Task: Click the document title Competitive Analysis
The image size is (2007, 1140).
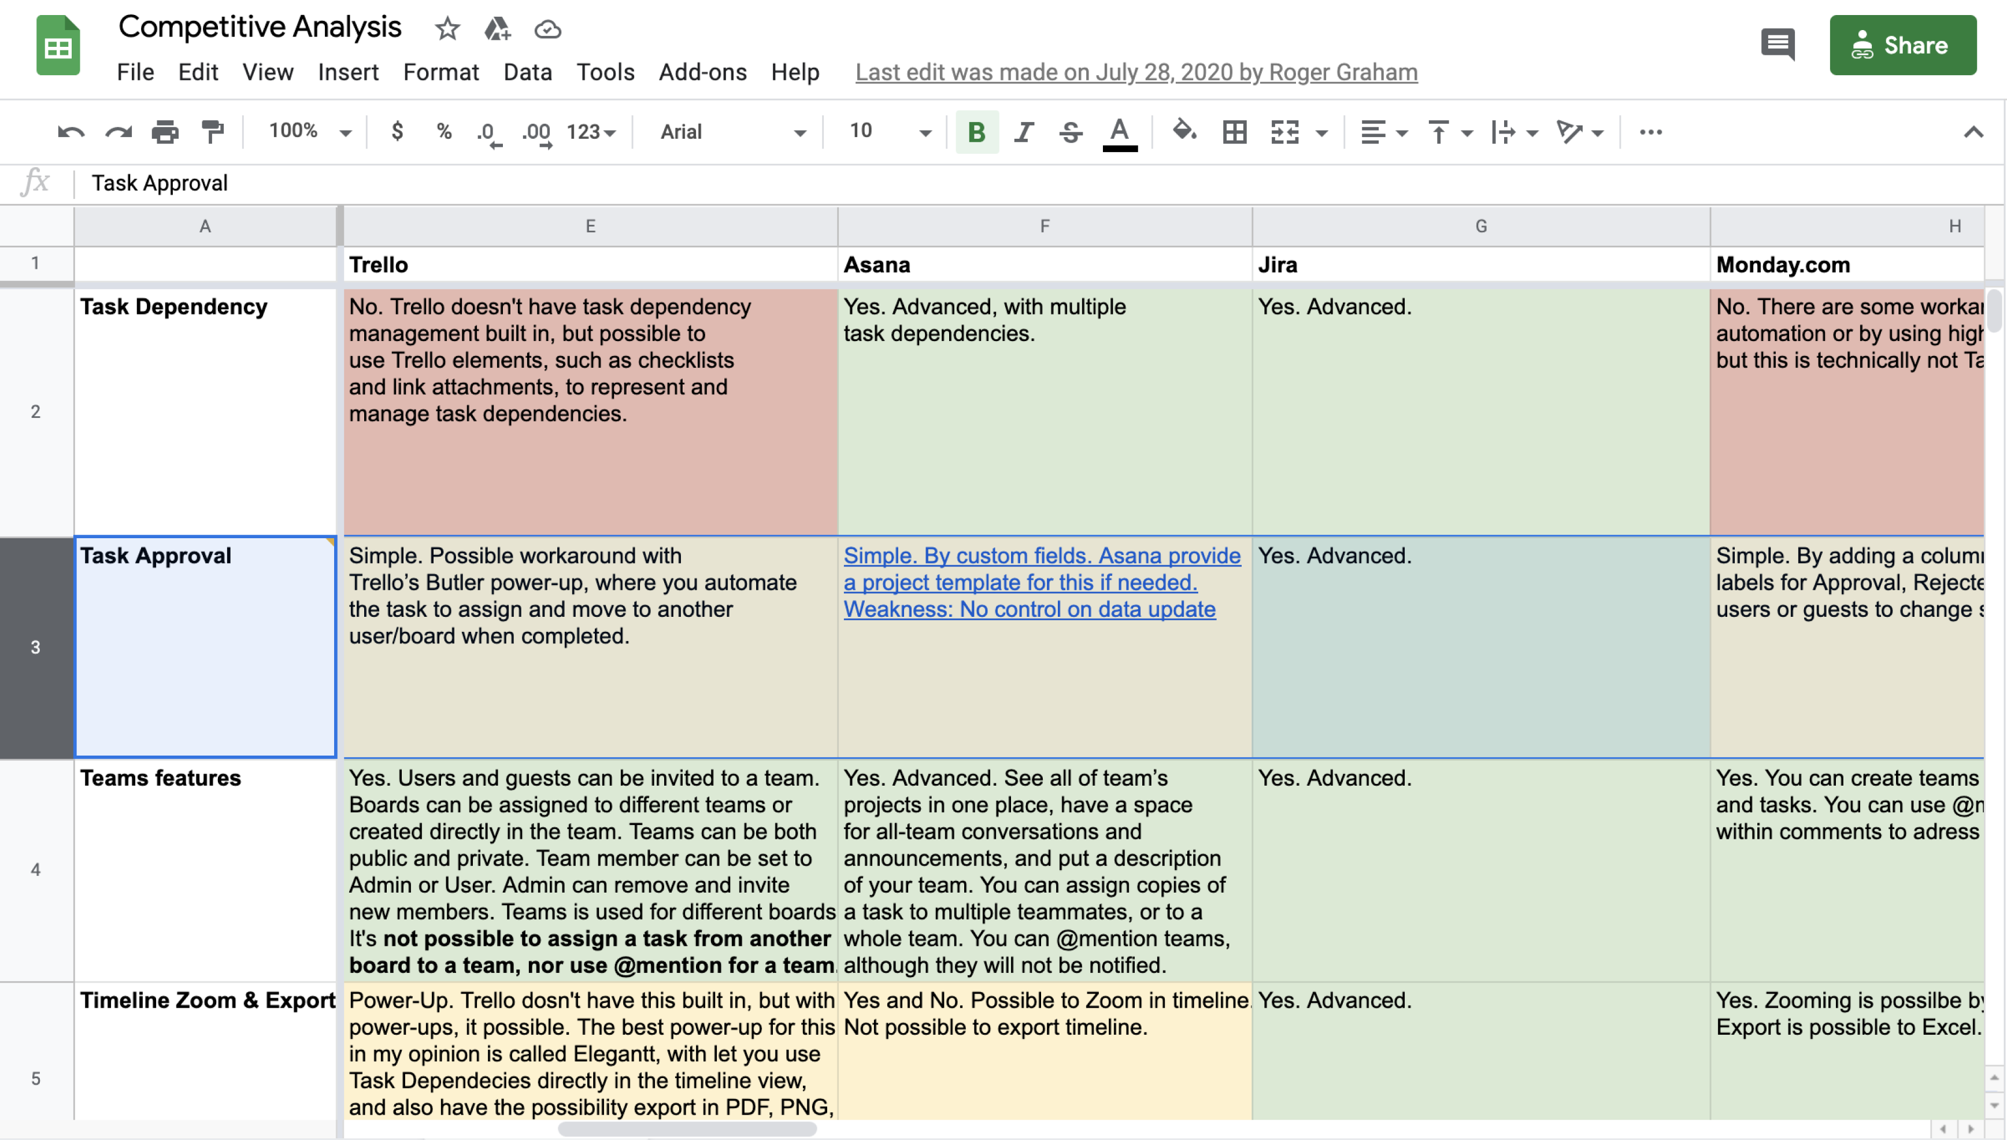Action: click(260, 27)
